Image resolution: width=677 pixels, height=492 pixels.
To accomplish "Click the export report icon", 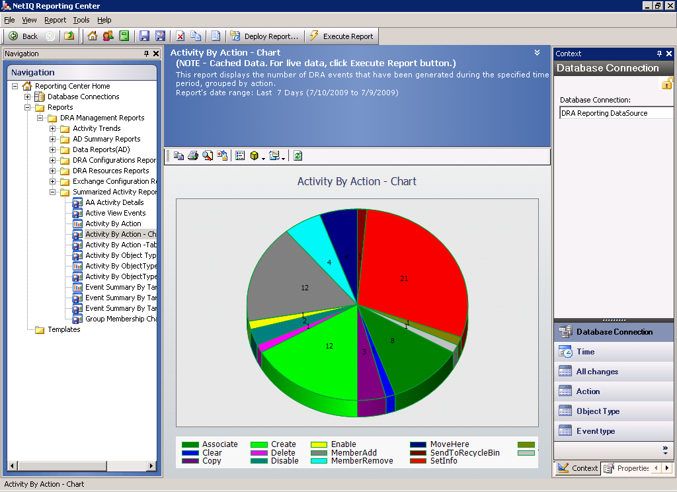I will (x=221, y=155).
